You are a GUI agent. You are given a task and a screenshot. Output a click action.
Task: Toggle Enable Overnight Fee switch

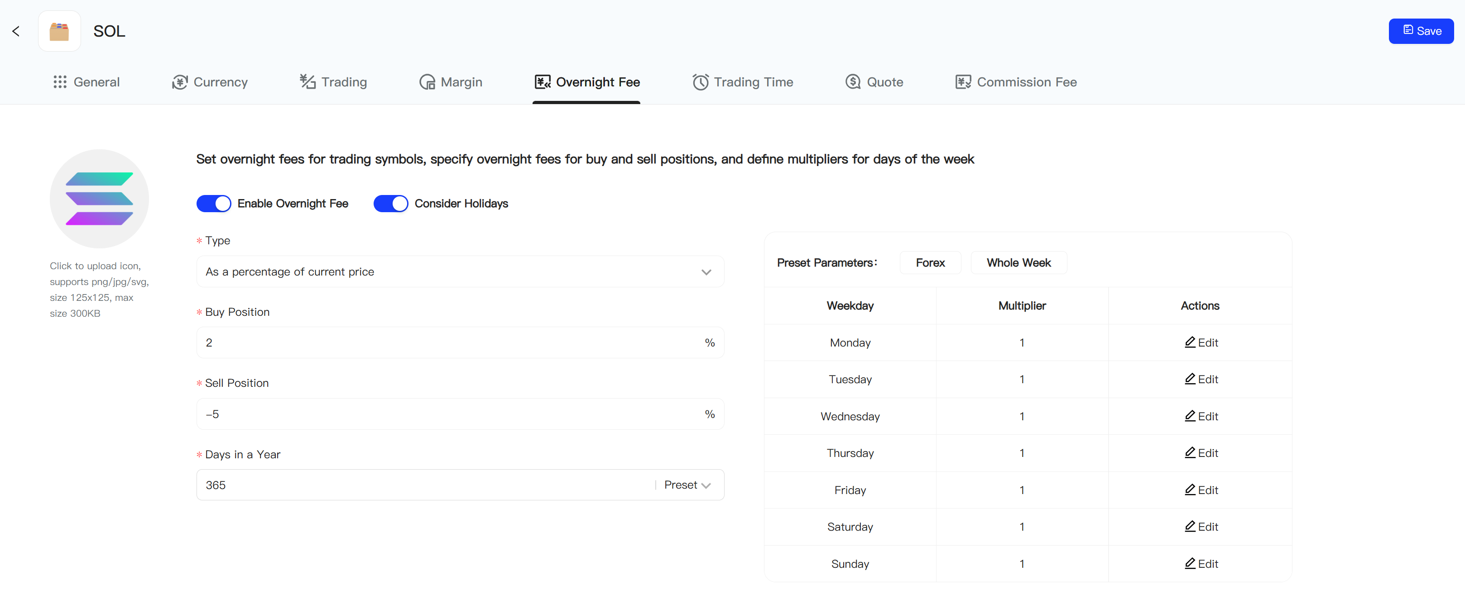point(214,204)
